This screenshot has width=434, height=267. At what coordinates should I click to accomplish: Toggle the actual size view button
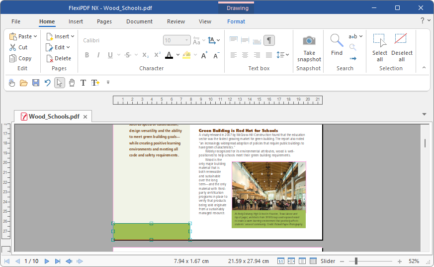(x=280, y=261)
